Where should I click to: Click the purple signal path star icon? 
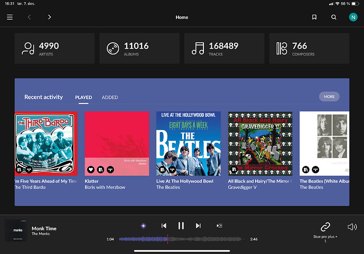point(144,225)
